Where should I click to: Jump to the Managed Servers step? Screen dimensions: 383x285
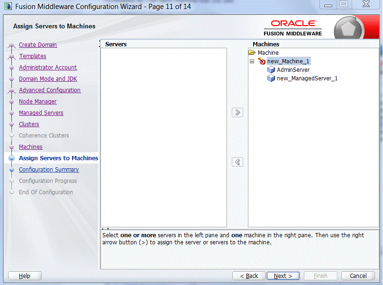(x=41, y=113)
